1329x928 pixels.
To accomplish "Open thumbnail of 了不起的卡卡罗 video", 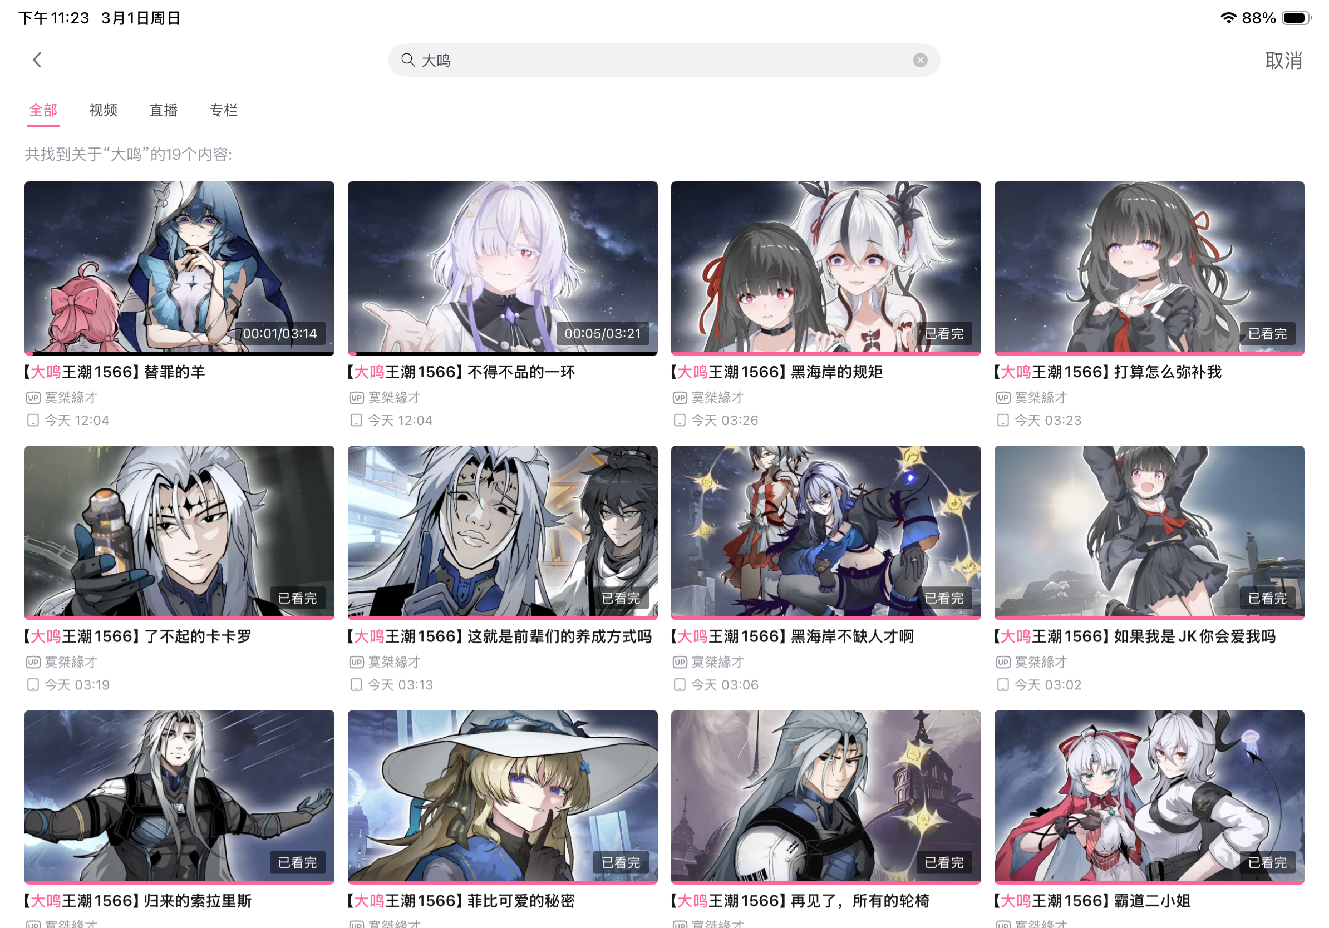I will 179,532.
